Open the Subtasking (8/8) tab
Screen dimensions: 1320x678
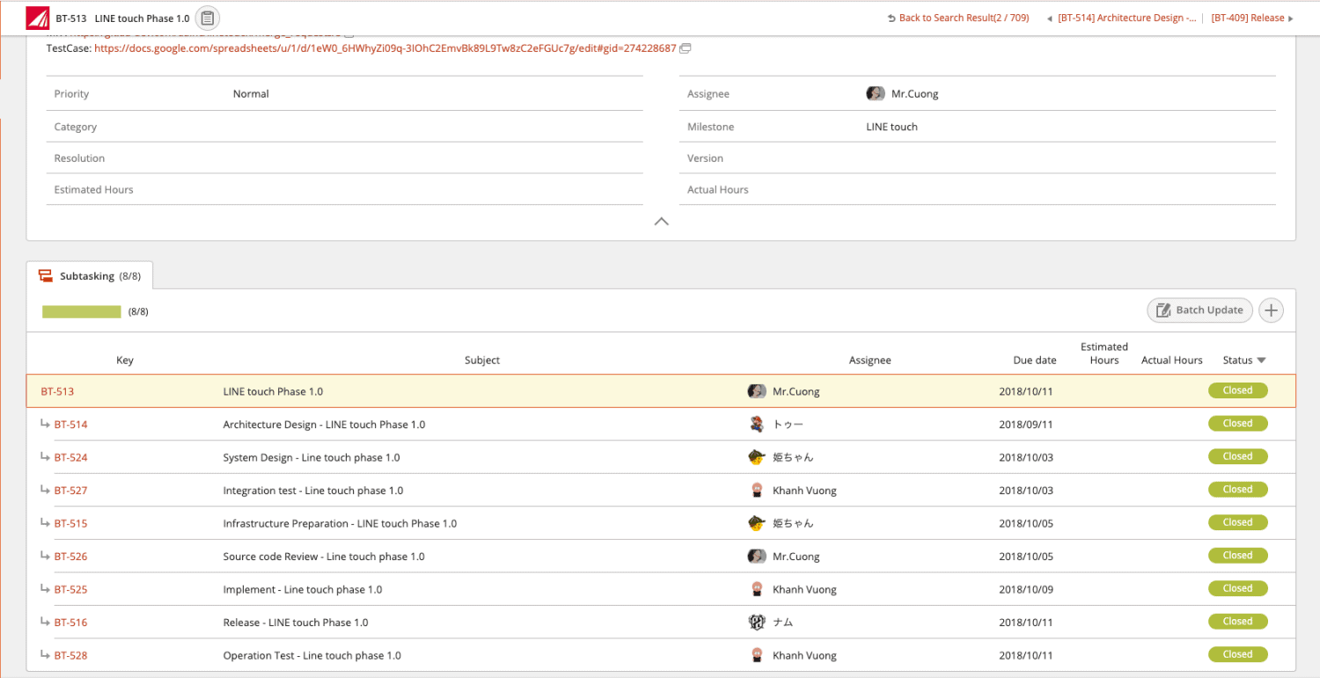pos(90,276)
